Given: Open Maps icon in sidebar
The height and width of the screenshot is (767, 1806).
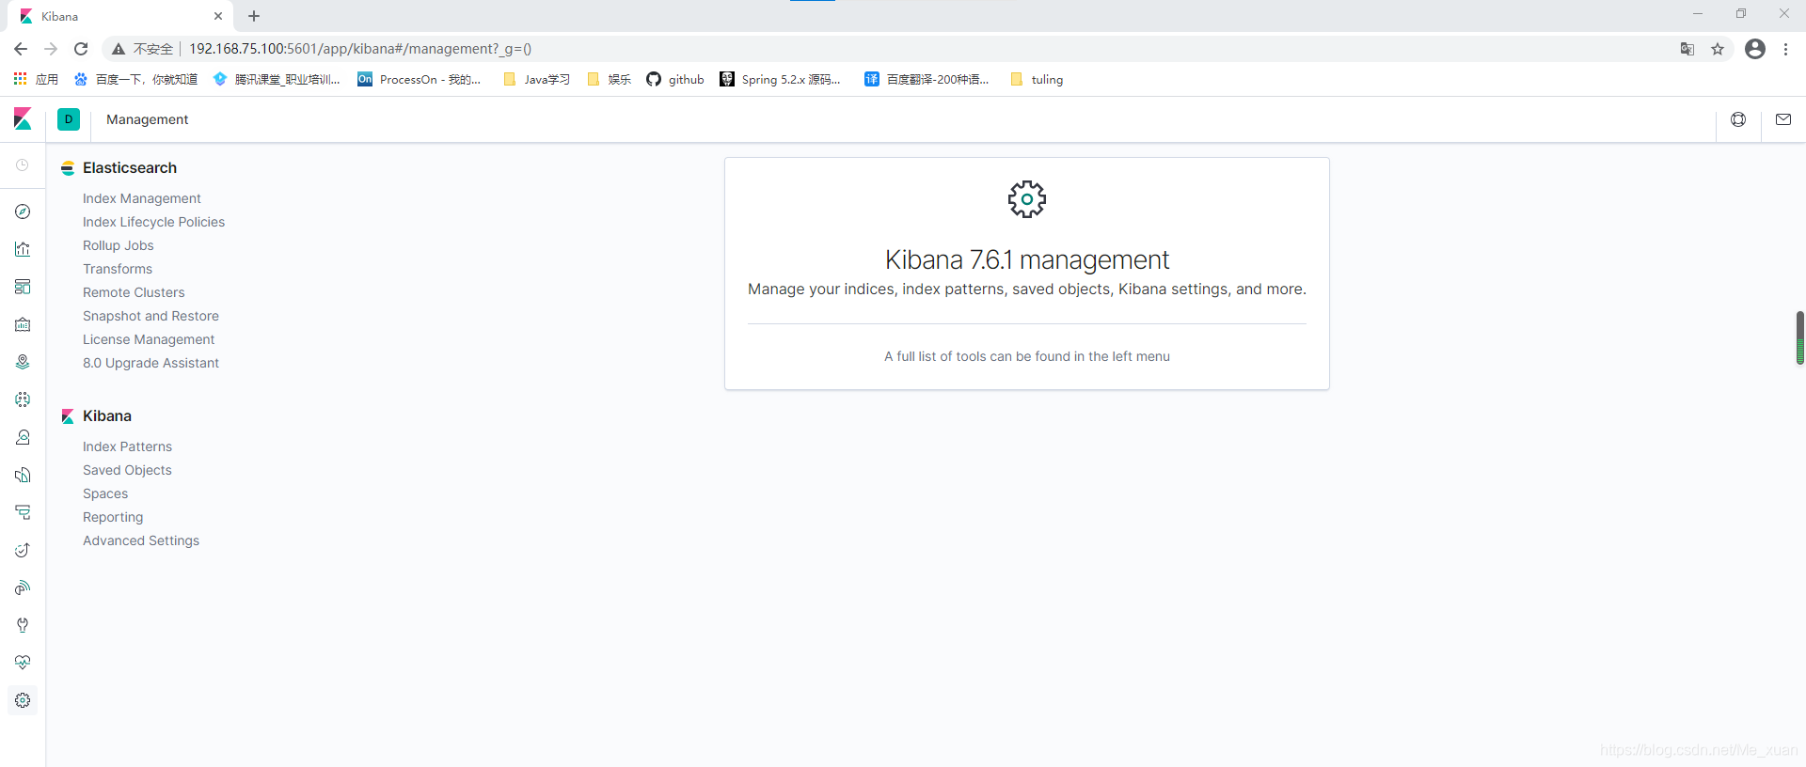Looking at the screenshot, I should point(23,362).
